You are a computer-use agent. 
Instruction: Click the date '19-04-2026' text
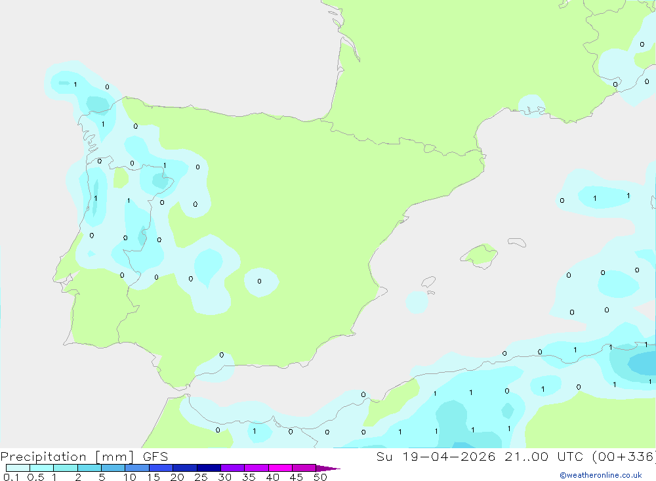coord(449,456)
